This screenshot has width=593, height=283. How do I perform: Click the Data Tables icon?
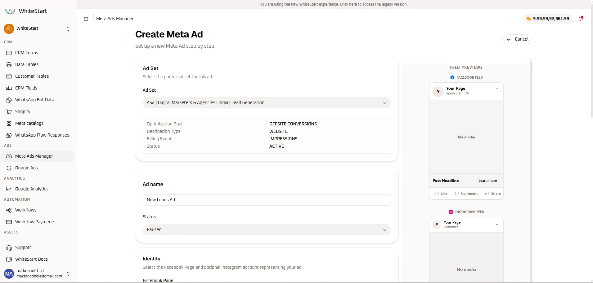9,65
